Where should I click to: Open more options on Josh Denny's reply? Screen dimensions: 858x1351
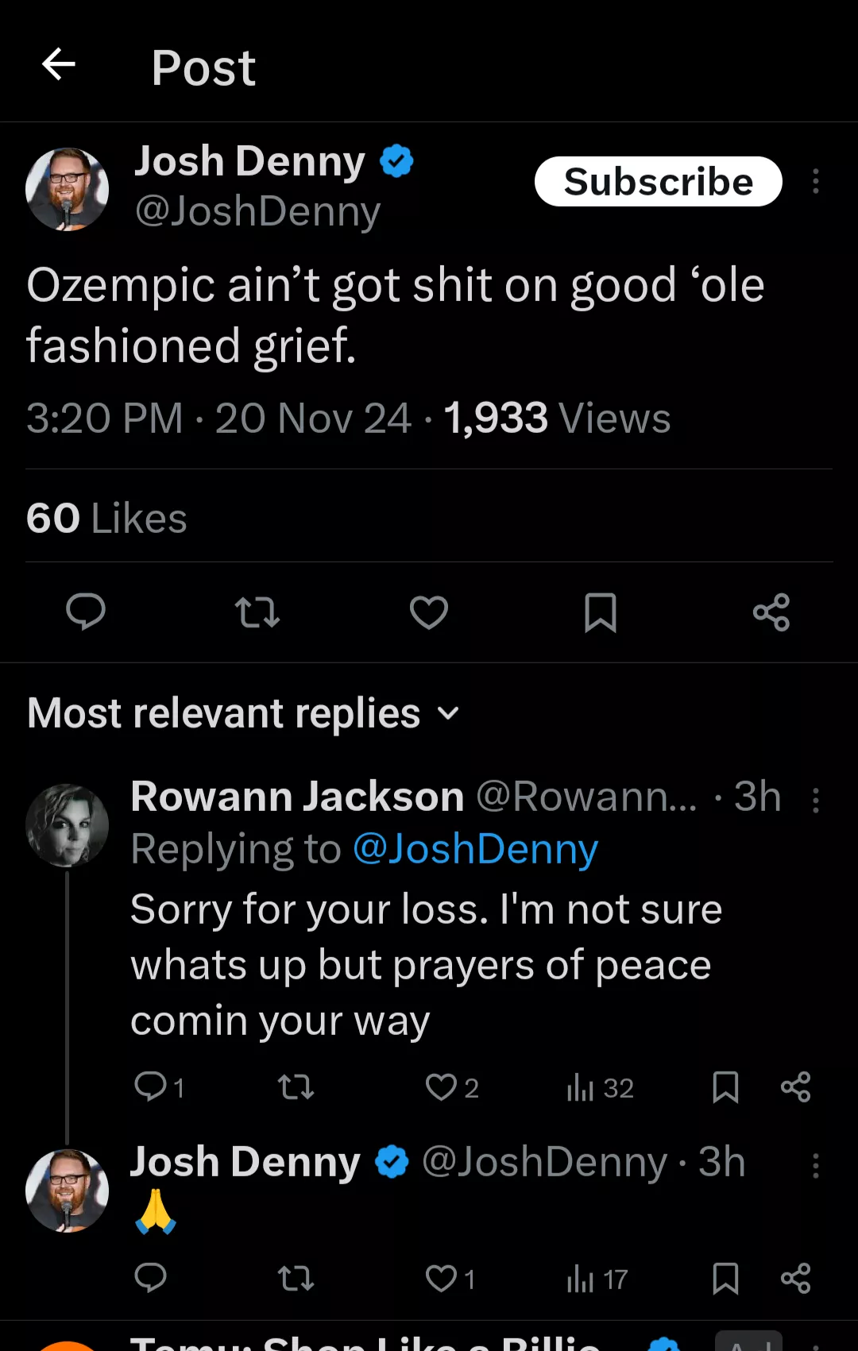click(815, 1165)
